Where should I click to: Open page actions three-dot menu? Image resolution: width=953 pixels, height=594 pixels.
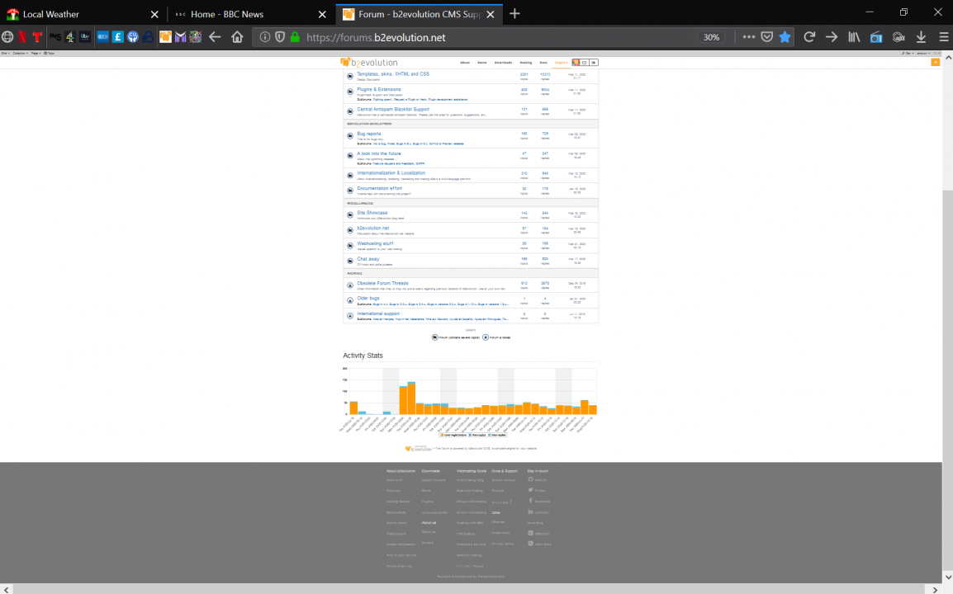(749, 37)
